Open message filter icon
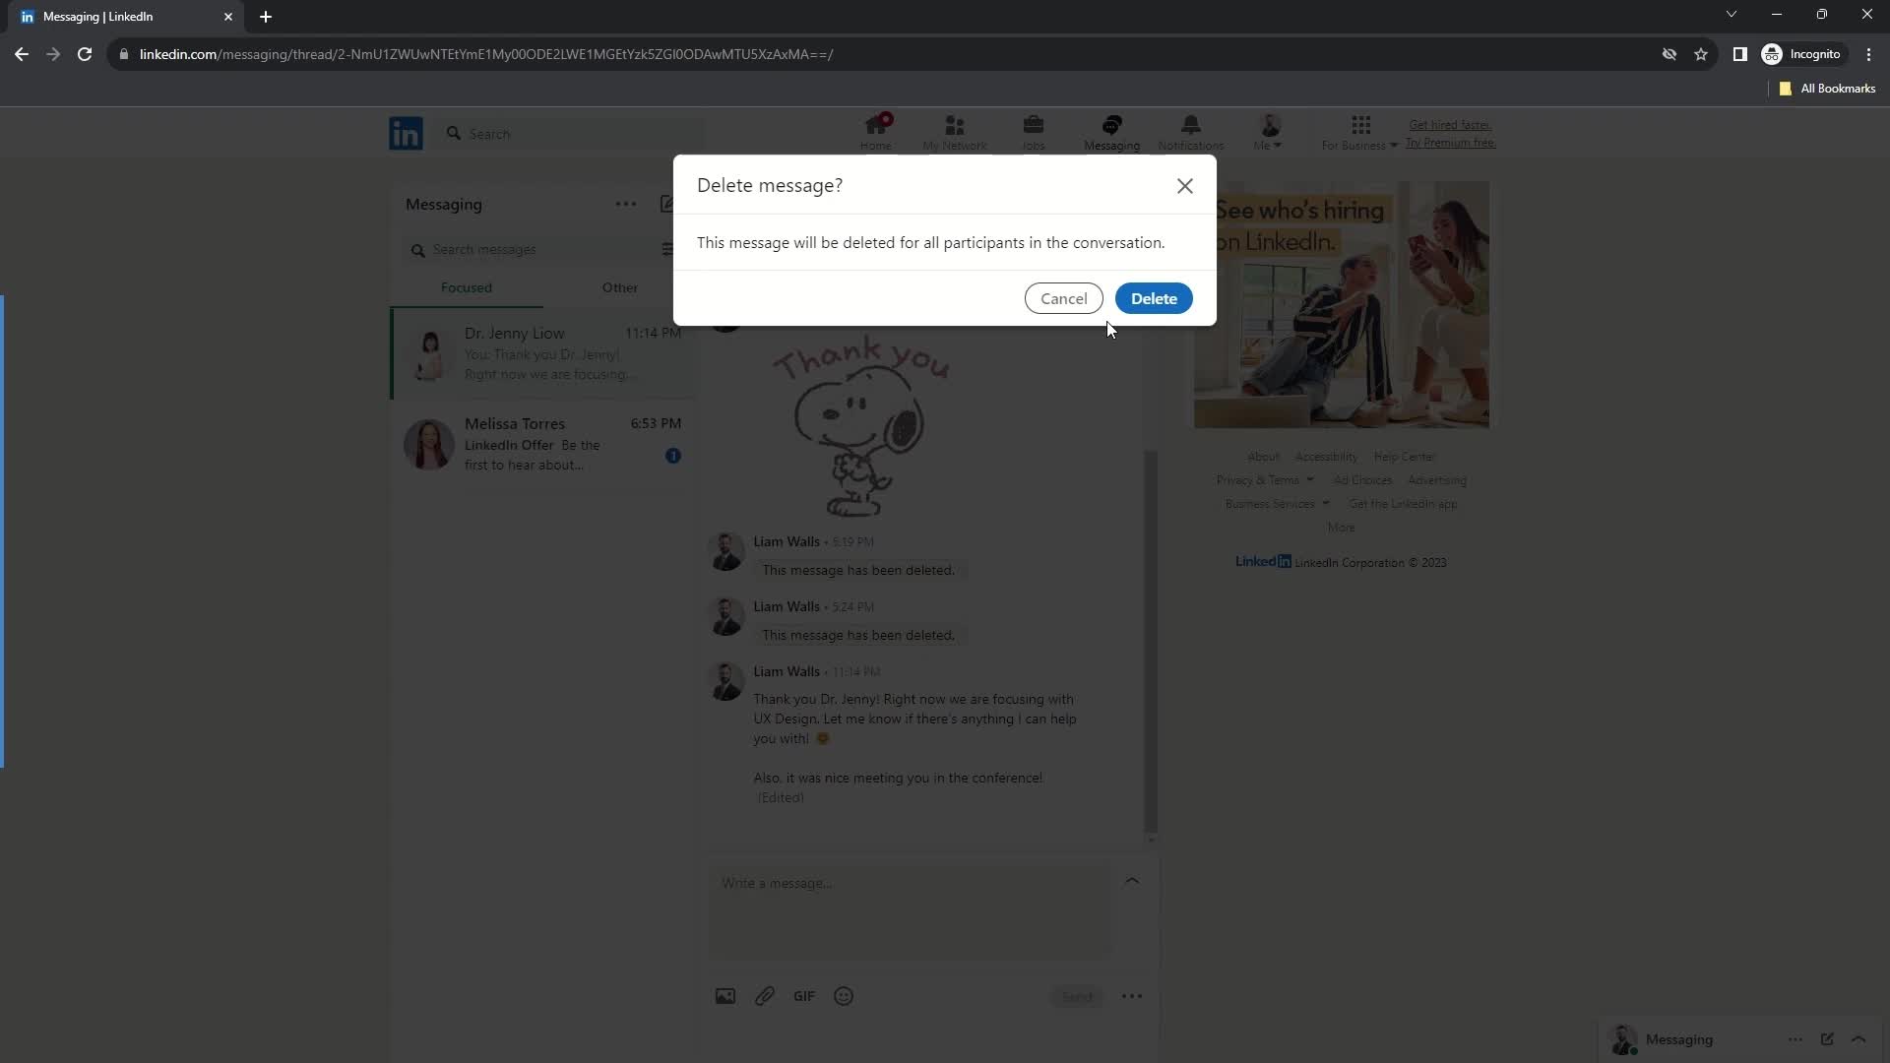The height and width of the screenshot is (1063, 1890). [x=667, y=250]
